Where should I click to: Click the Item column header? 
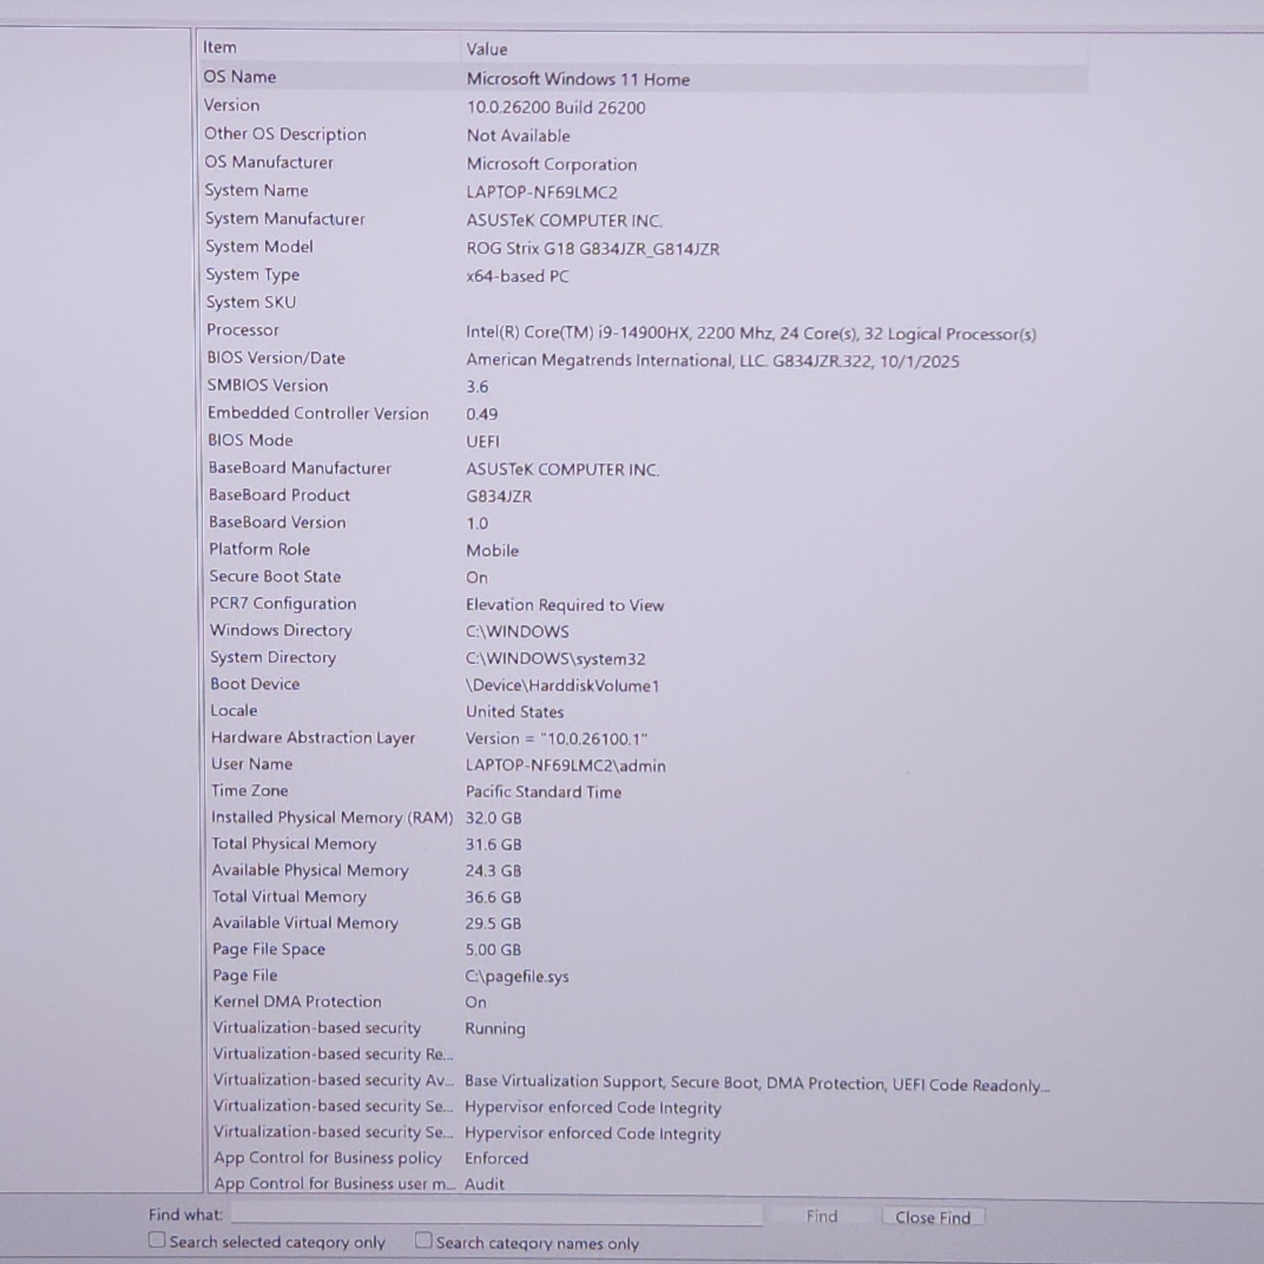pos(220,48)
